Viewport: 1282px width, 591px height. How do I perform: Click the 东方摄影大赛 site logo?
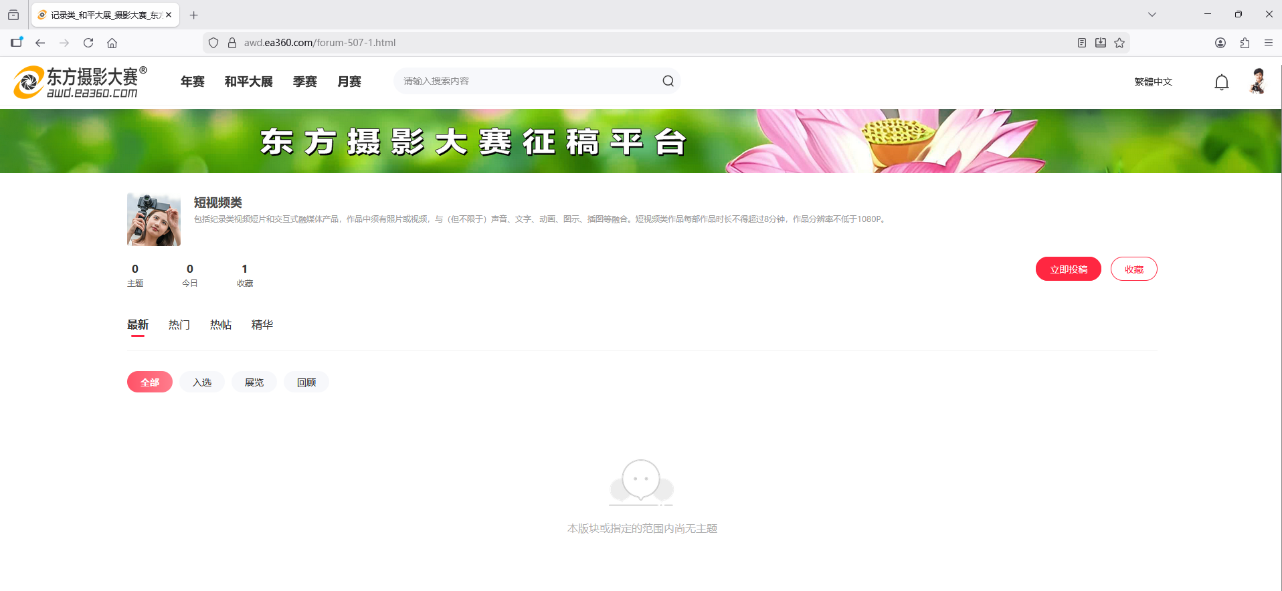click(x=80, y=82)
